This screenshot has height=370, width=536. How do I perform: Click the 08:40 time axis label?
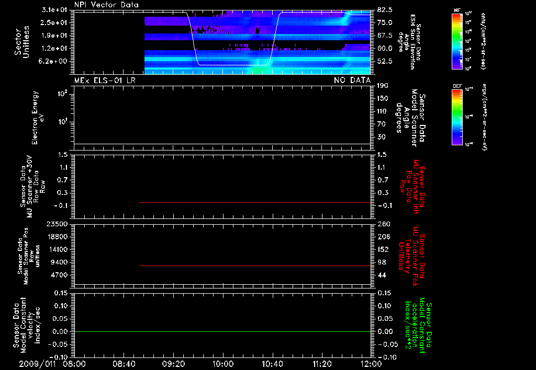124,364
